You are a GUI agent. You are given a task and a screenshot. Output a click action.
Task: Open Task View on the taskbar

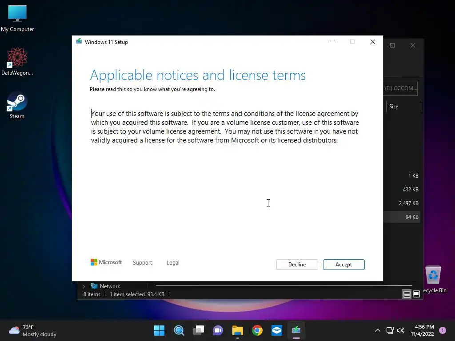pyautogui.click(x=199, y=330)
